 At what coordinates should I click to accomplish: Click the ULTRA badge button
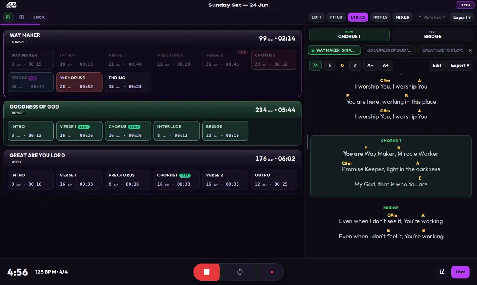pos(465,5)
